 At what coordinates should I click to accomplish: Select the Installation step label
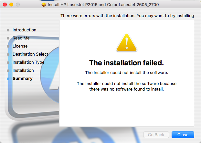[23, 70]
